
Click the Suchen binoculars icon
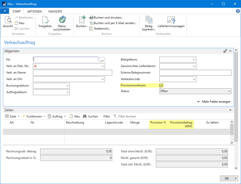click(x=85, y=116)
